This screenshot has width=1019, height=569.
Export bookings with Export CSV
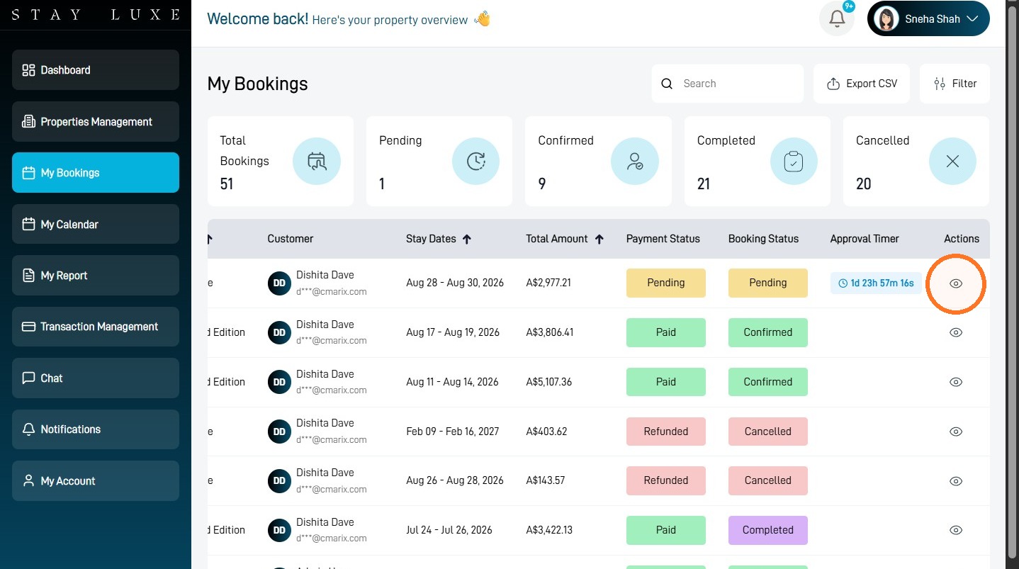click(x=862, y=84)
